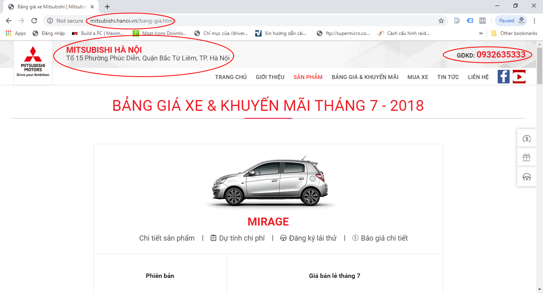View site info for Not secure
This screenshot has height=293, width=543.
[x=66, y=21]
